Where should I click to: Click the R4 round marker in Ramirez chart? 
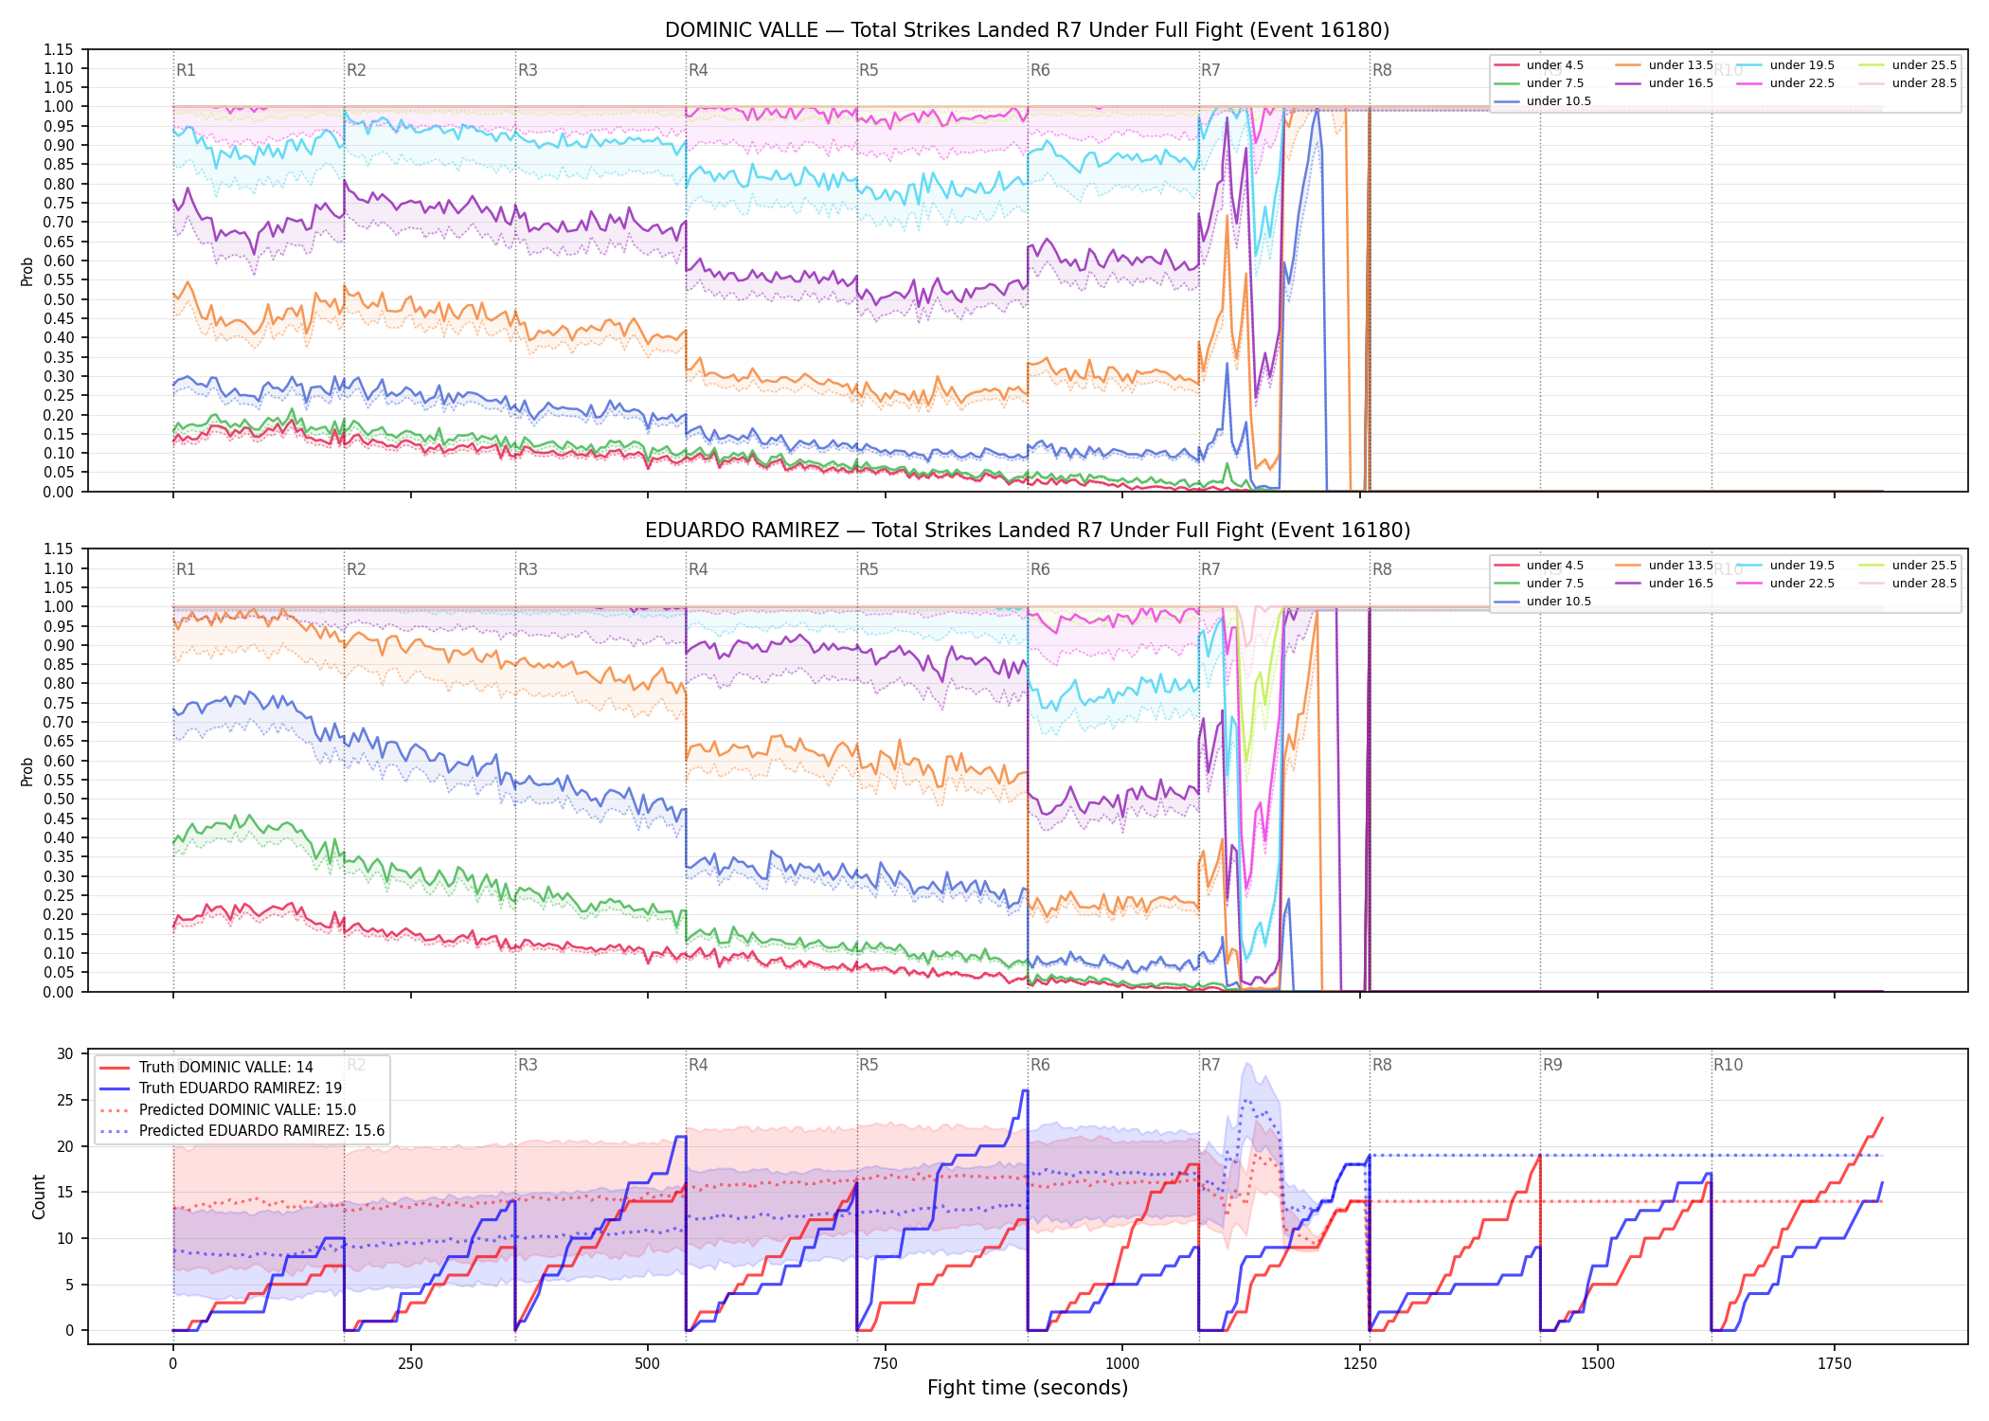pos(698,569)
